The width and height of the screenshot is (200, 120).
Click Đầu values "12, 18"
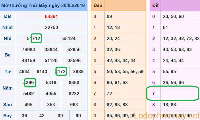click(113, 28)
